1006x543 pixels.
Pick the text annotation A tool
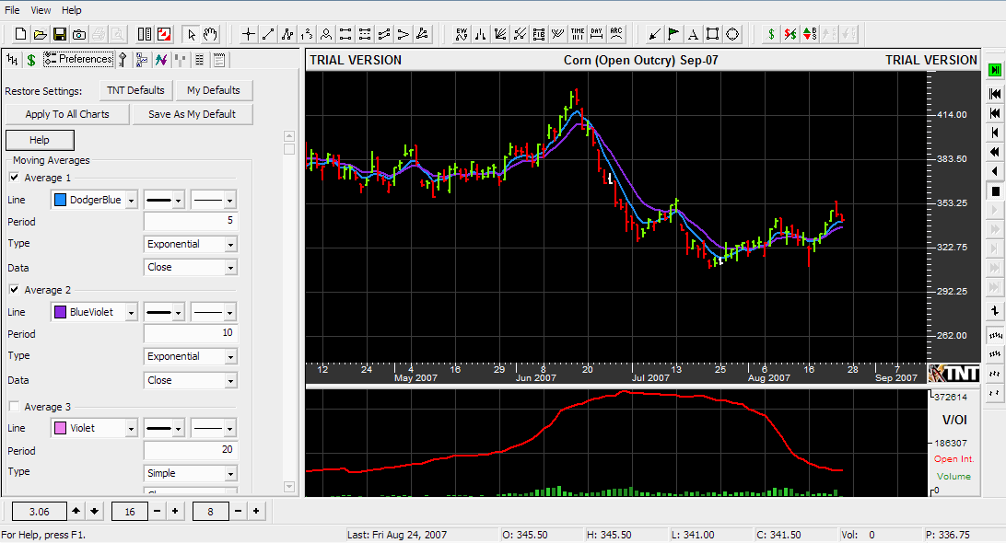coord(693,34)
